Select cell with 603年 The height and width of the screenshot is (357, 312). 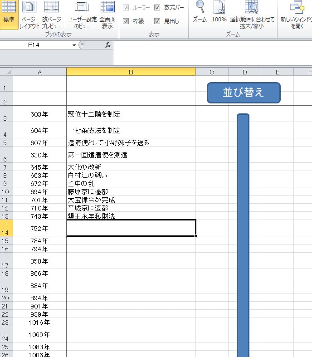pyautogui.click(x=39, y=114)
